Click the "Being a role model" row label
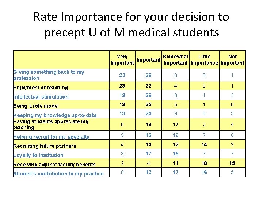 point(36,106)
